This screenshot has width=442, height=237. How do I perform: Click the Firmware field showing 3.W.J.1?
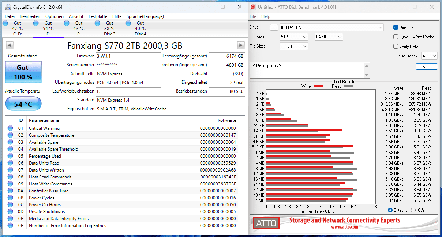point(128,56)
